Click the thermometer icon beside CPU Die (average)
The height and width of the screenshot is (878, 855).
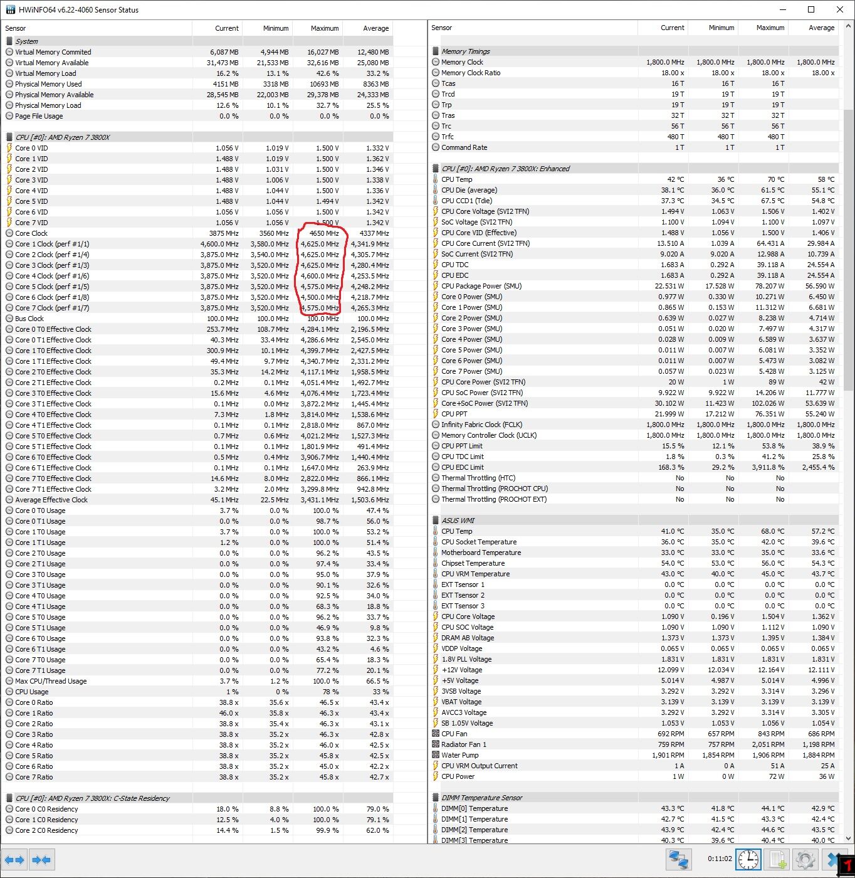[x=435, y=190]
